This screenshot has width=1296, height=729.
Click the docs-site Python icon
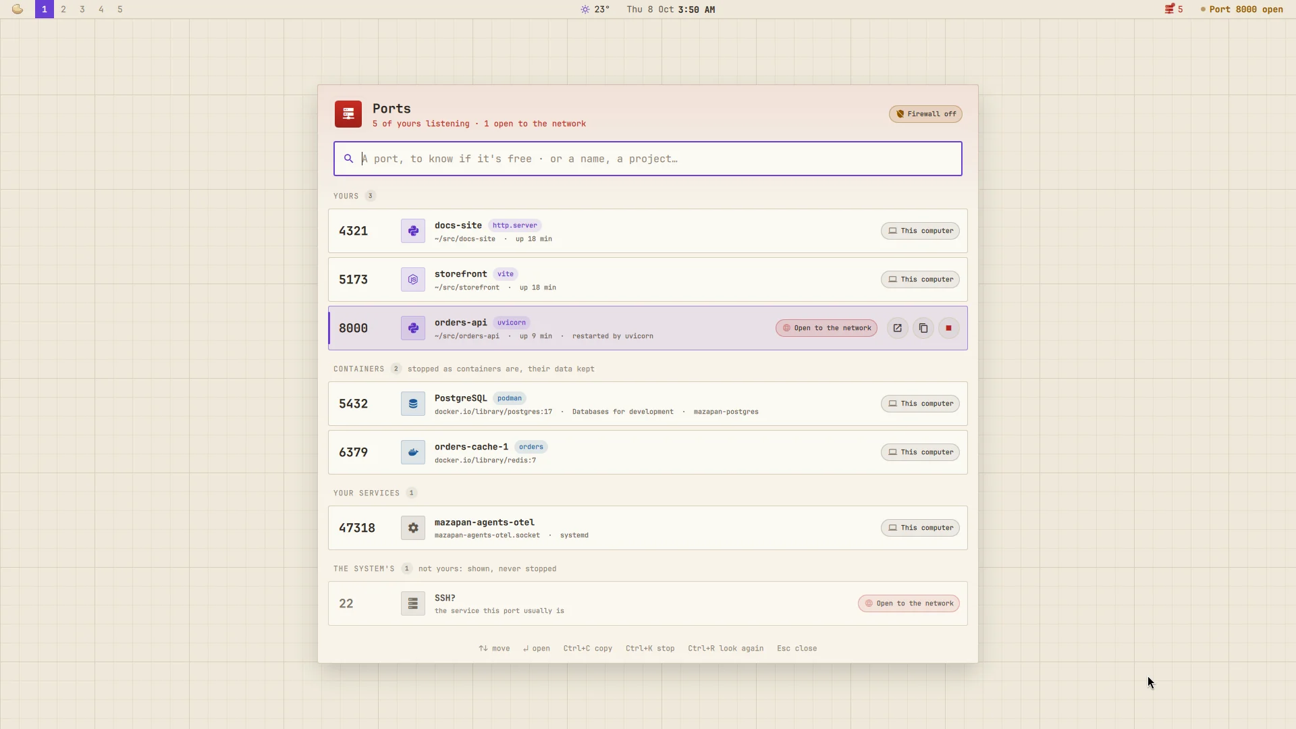(x=413, y=231)
